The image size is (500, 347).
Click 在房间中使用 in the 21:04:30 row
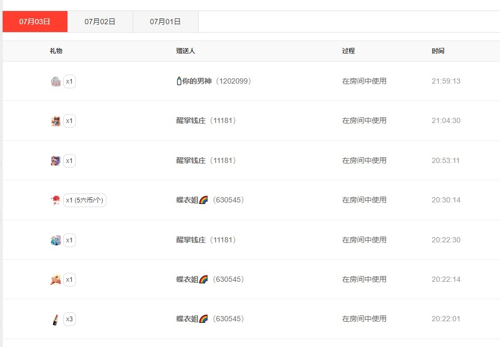364,120
